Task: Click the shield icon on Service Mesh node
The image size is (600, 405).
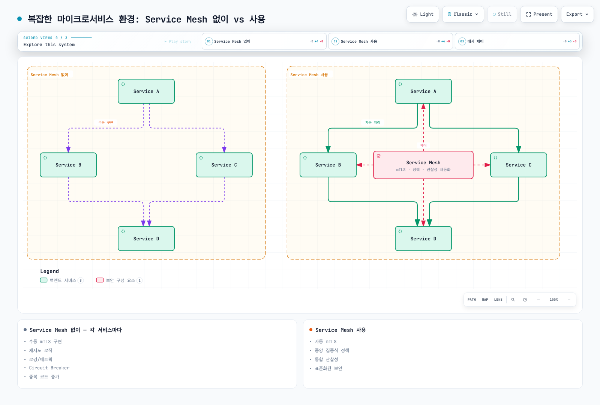Action: pos(379,156)
